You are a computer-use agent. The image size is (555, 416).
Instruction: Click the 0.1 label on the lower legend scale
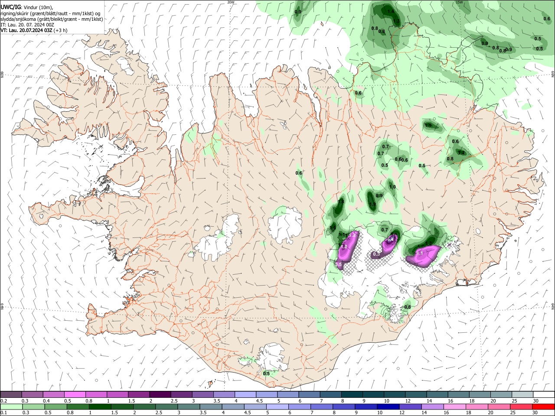(x=3, y=413)
